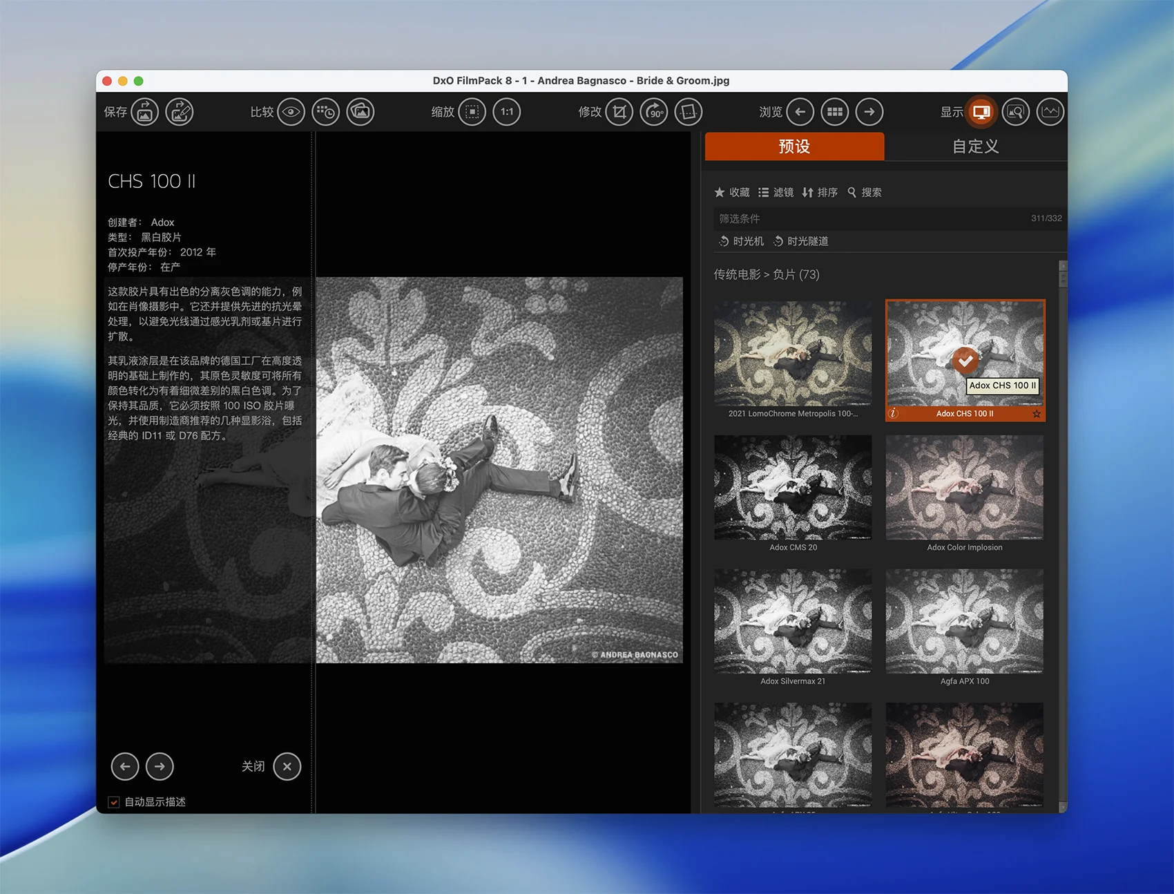This screenshot has width=1174, height=894.
Task: Click the CHS 100 II title text
Action: click(x=152, y=181)
